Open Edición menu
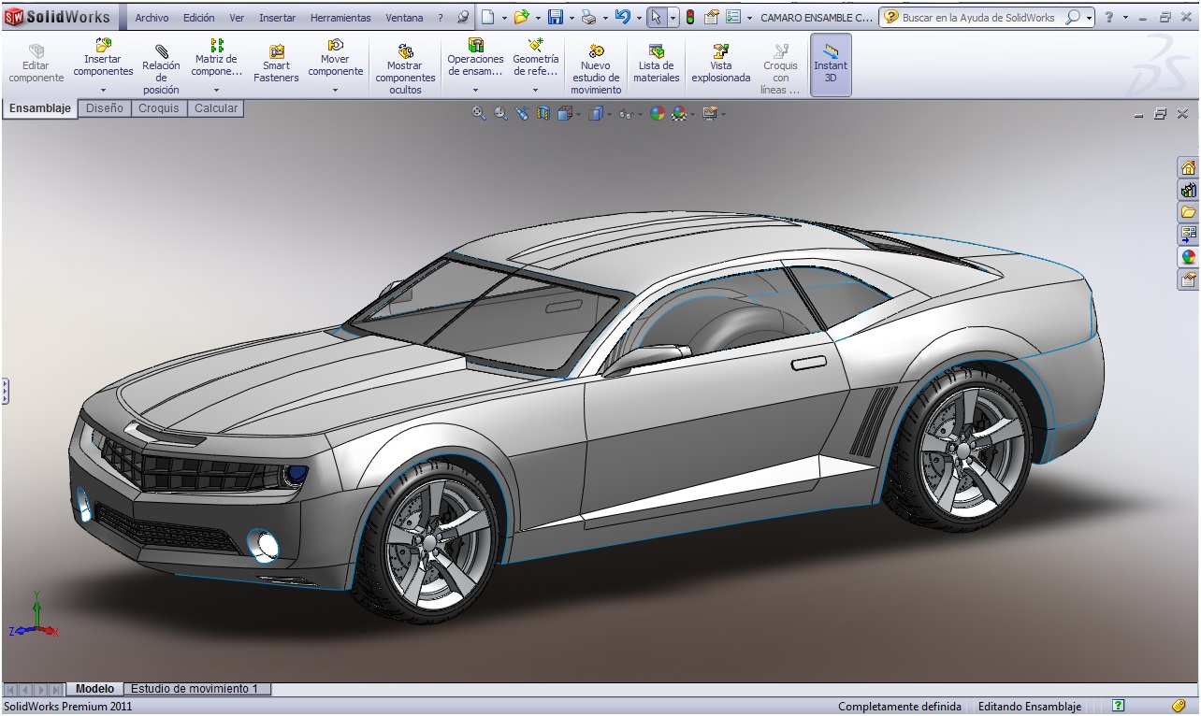The height and width of the screenshot is (716, 1201). pyautogui.click(x=198, y=18)
